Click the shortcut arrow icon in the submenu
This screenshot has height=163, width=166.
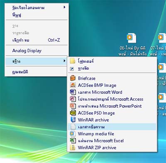(72, 69)
